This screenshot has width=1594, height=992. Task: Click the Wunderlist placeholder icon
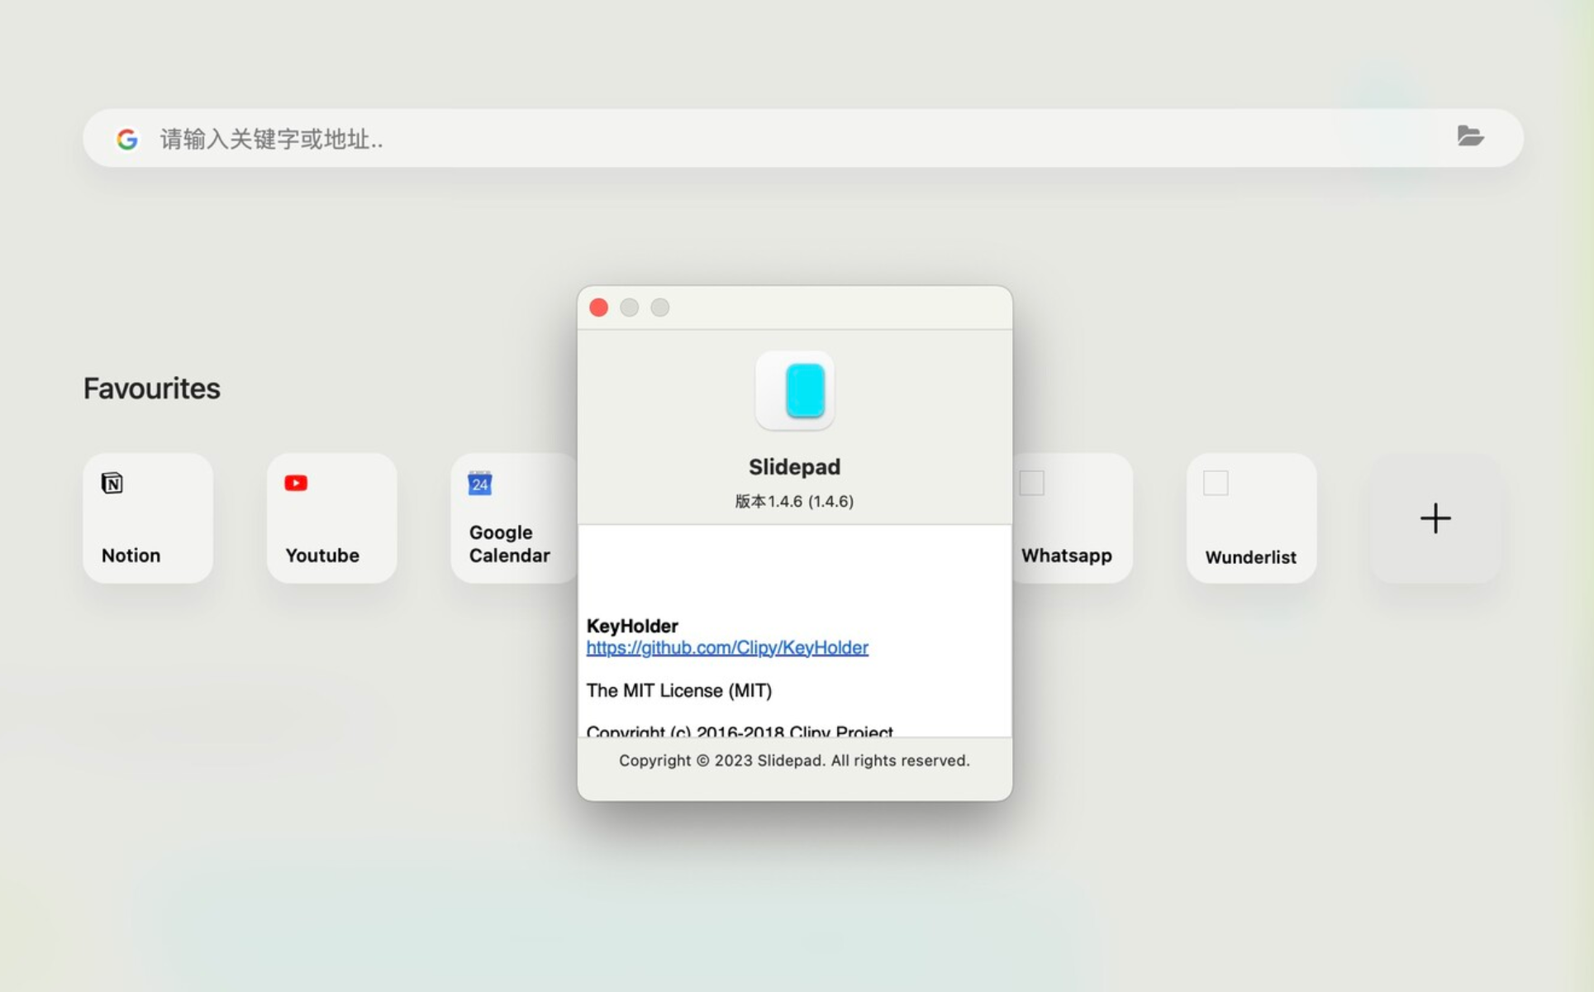pos(1216,483)
